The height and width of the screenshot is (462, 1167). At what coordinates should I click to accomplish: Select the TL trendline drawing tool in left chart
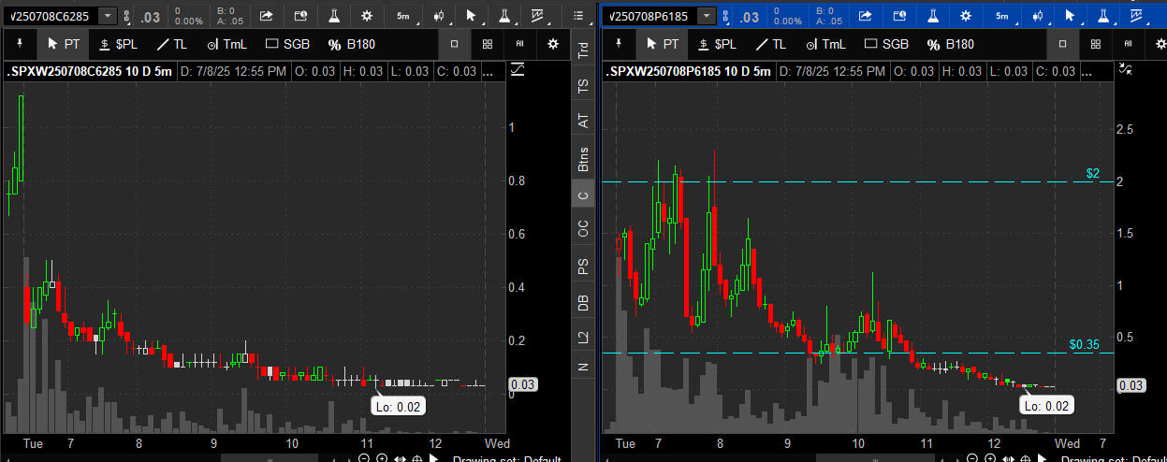coord(170,44)
